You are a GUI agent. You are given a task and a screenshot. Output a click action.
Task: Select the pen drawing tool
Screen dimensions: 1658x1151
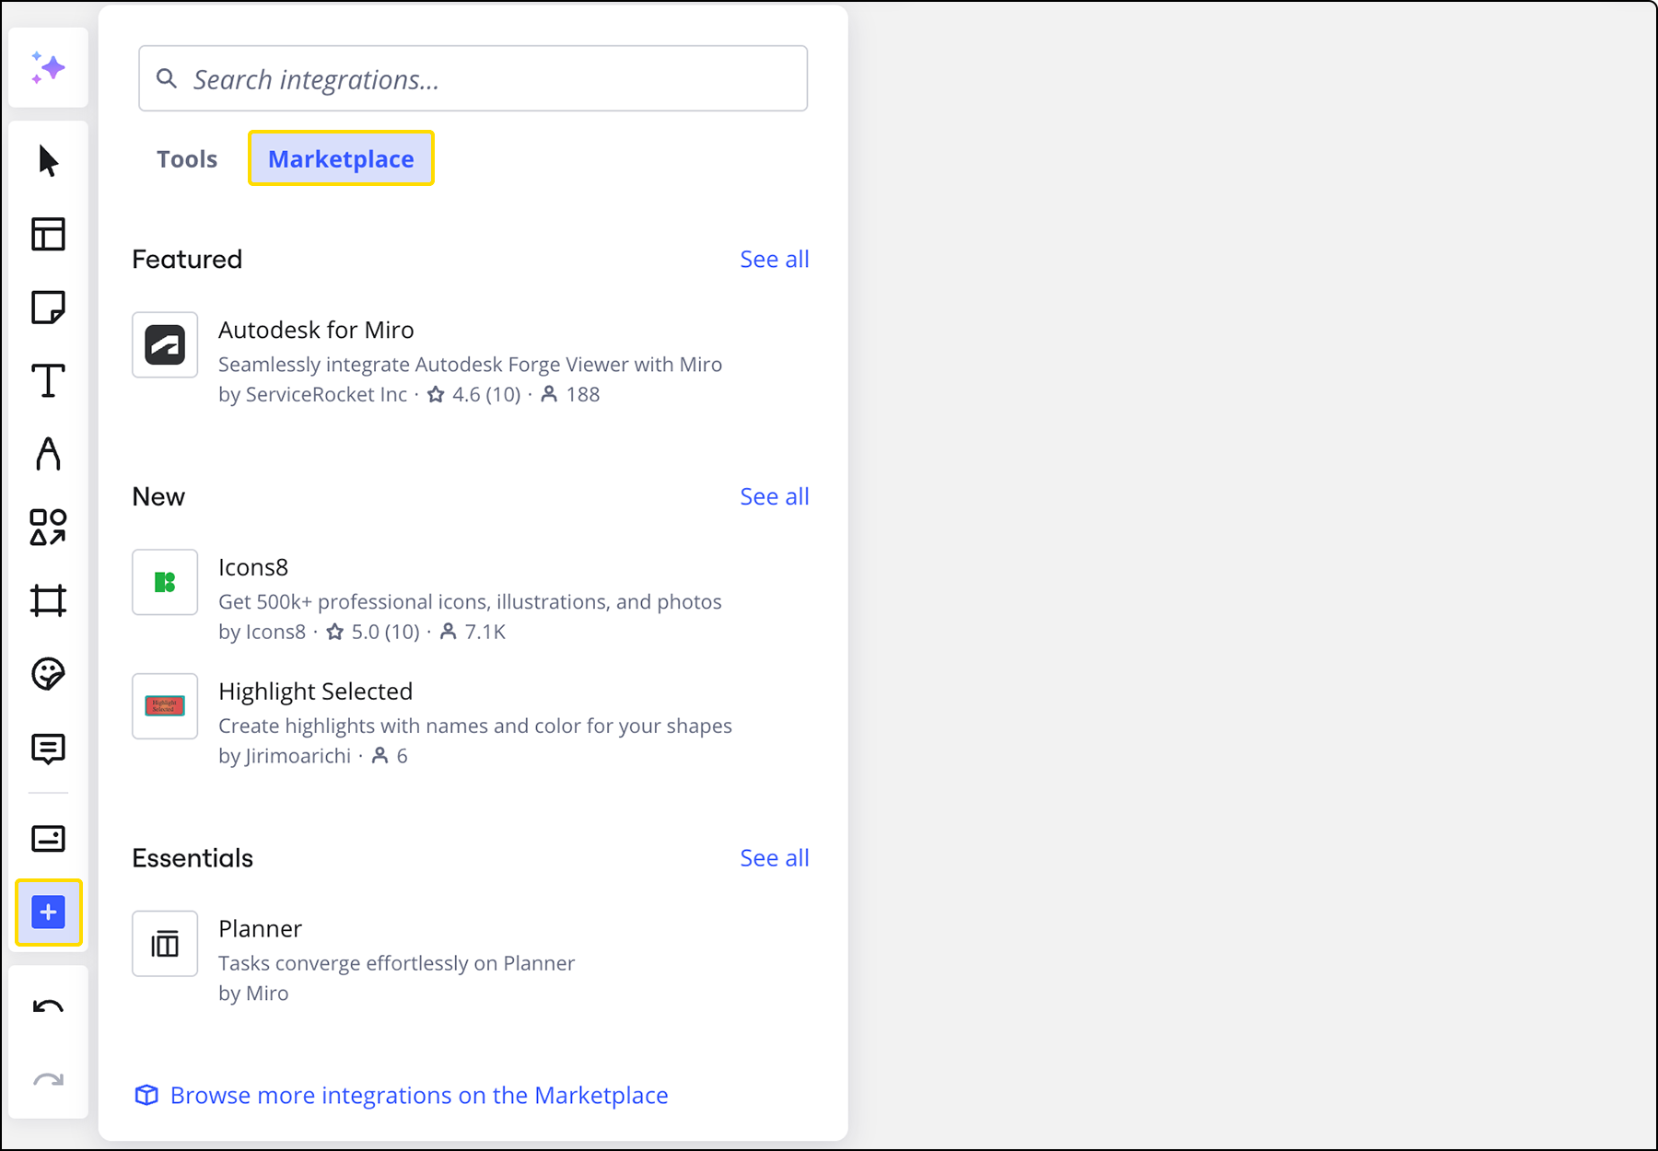tap(48, 454)
